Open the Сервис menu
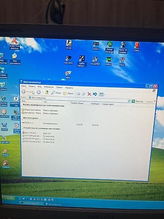The image size is (164, 219). tap(59, 87)
